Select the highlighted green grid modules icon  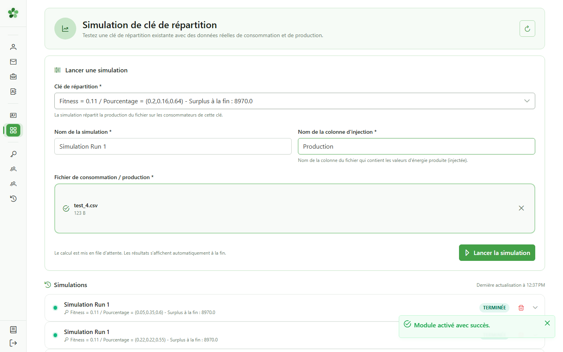pyautogui.click(x=13, y=130)
